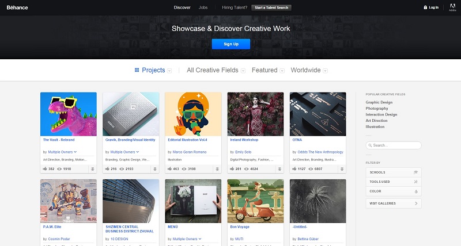The height and width of the screenshot is (246, 461).
Task: Open the Color filter in sidebar
Action: click(x=394, y=191)
